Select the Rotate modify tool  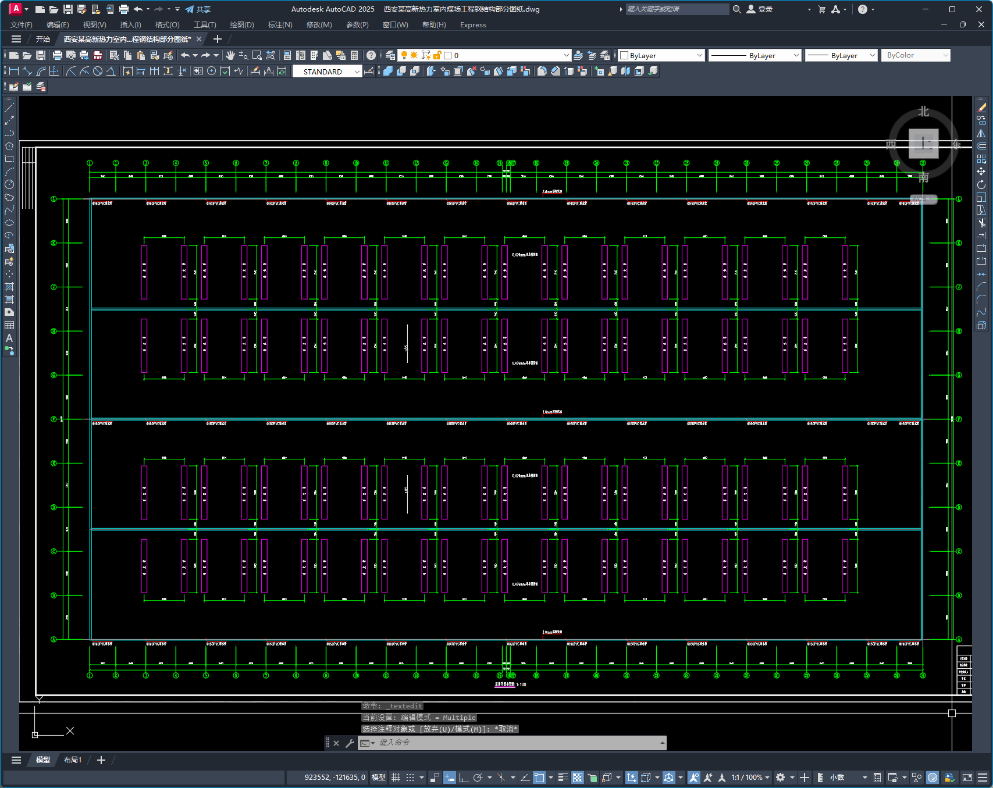pos(981,184)
